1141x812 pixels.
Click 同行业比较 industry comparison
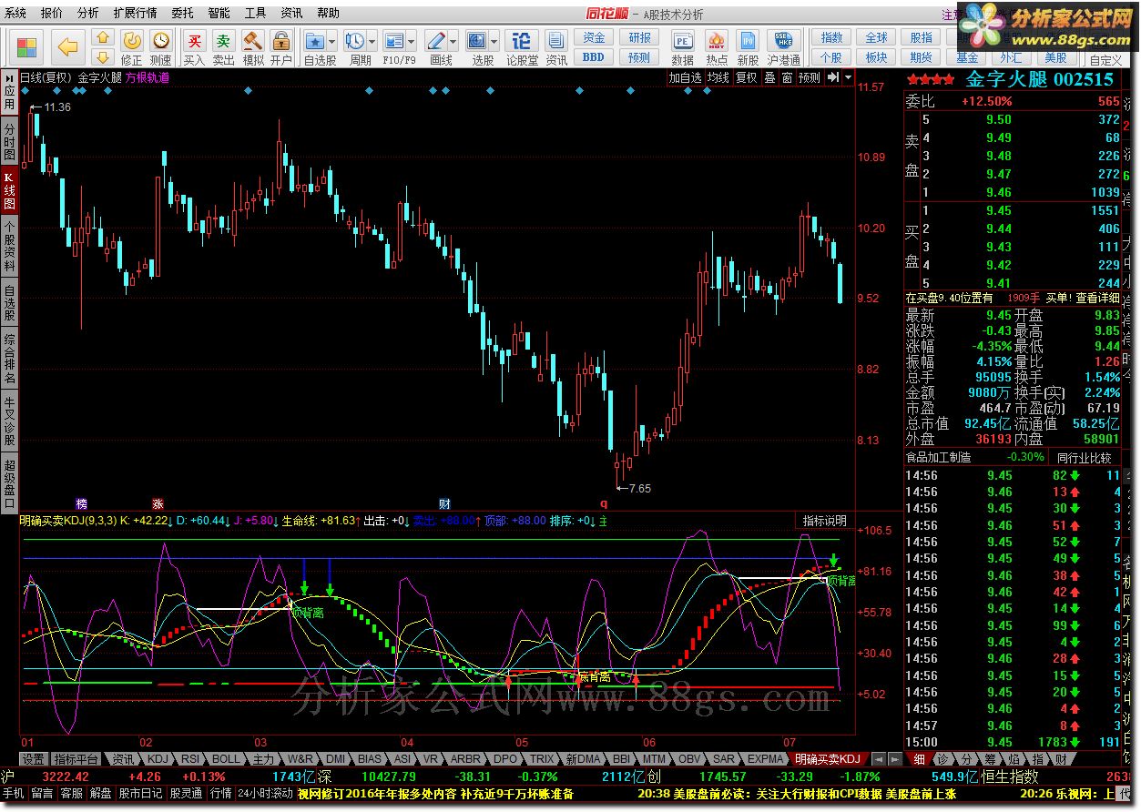click(x=1084, y=457)
